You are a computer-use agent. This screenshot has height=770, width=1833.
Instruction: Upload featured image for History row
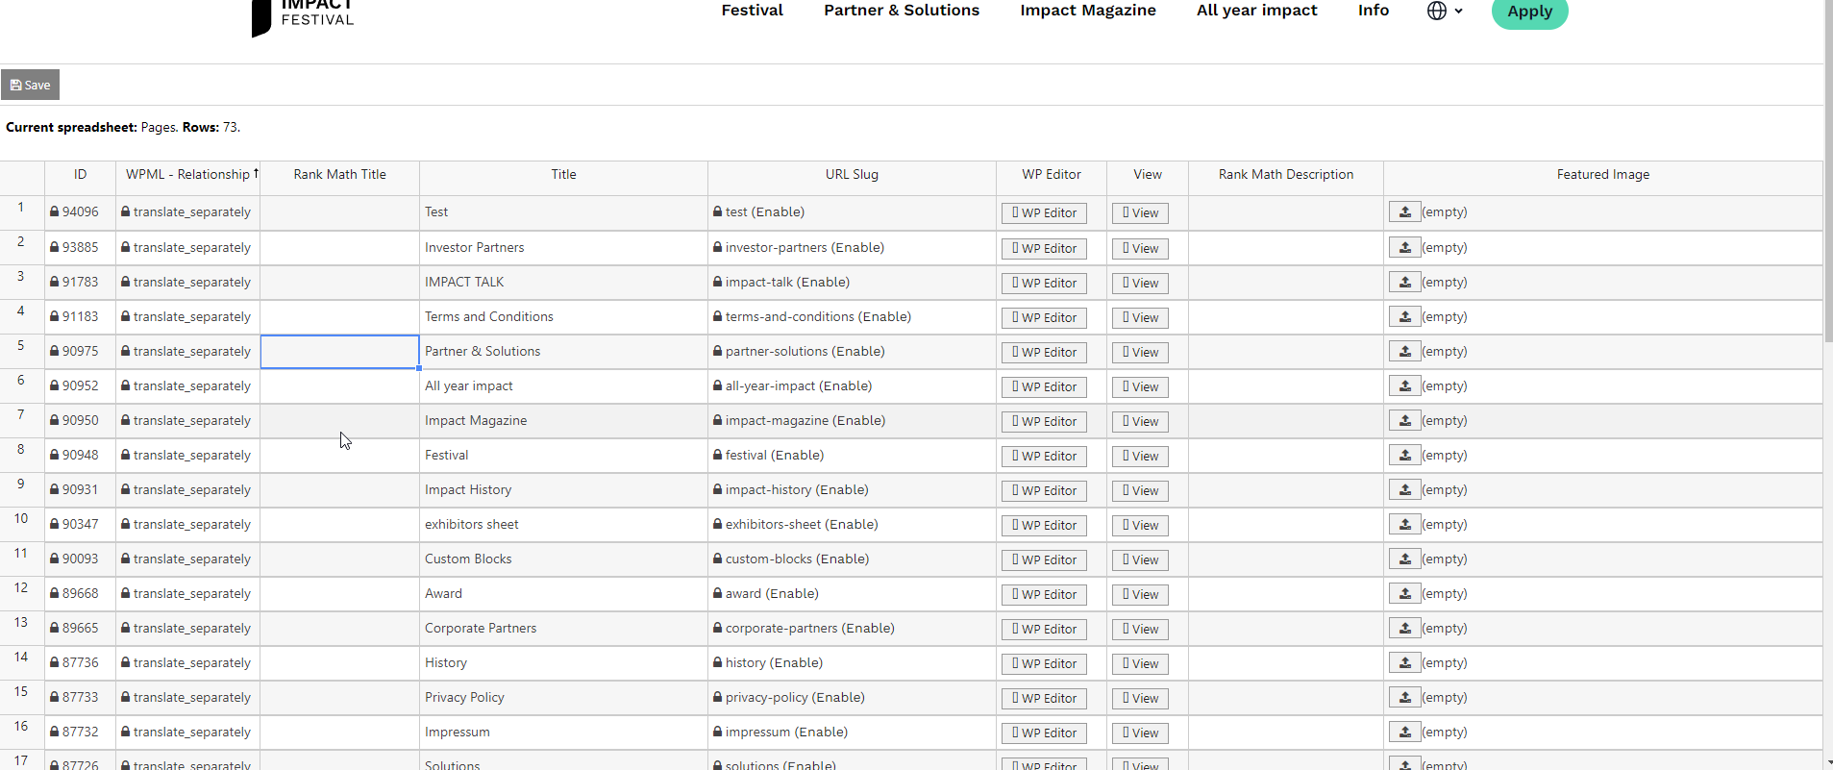pyautogui.click(x=1404, y=663)
